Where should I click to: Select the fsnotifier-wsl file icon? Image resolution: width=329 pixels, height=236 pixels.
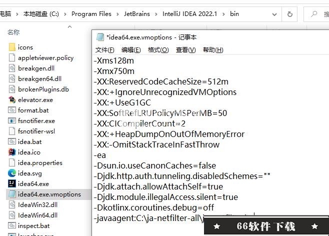coord(12,131)
